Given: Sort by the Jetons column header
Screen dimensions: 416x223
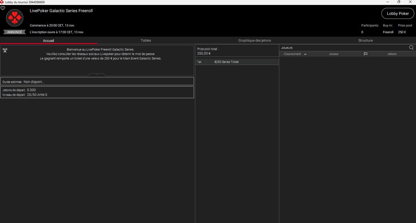Looking at the screenshot, I should (392, 54).
